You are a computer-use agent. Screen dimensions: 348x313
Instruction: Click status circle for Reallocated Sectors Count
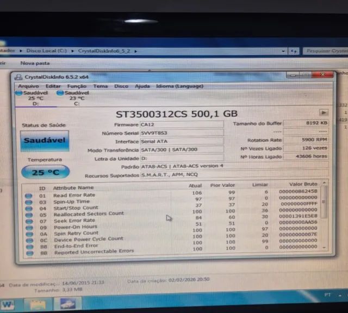point(29,214)
